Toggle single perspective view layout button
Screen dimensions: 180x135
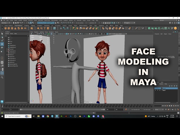pyautogui.click(x=2, y=62)
